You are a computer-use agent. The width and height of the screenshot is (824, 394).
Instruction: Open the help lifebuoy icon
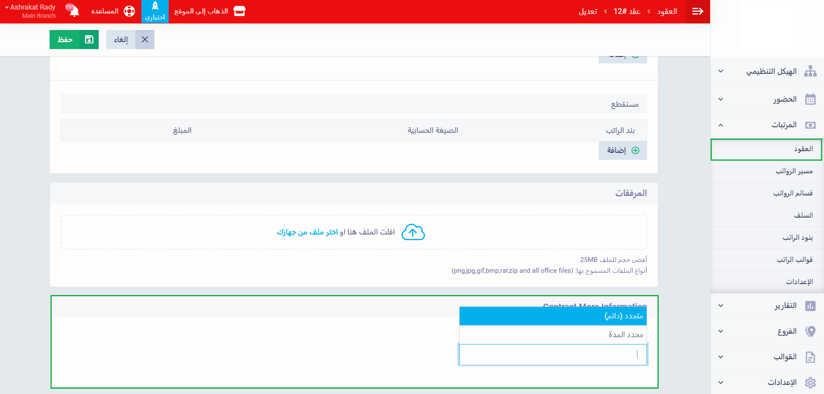(x=129, y=11)
